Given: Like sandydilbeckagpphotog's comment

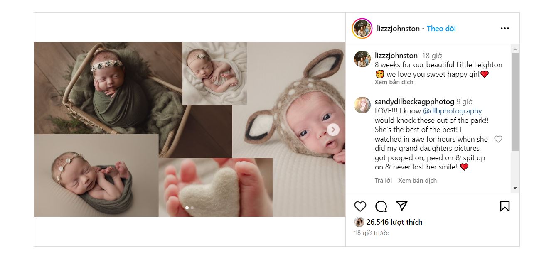Looking at the screenshot, I should click(x=498, y=139).
